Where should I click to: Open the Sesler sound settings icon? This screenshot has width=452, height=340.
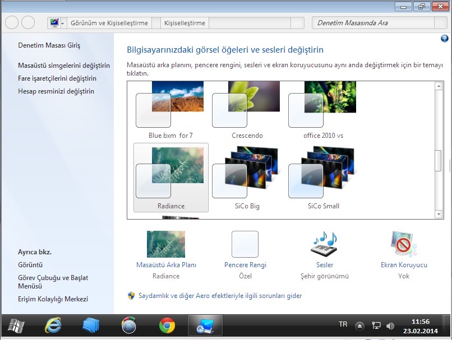point(324,244)
